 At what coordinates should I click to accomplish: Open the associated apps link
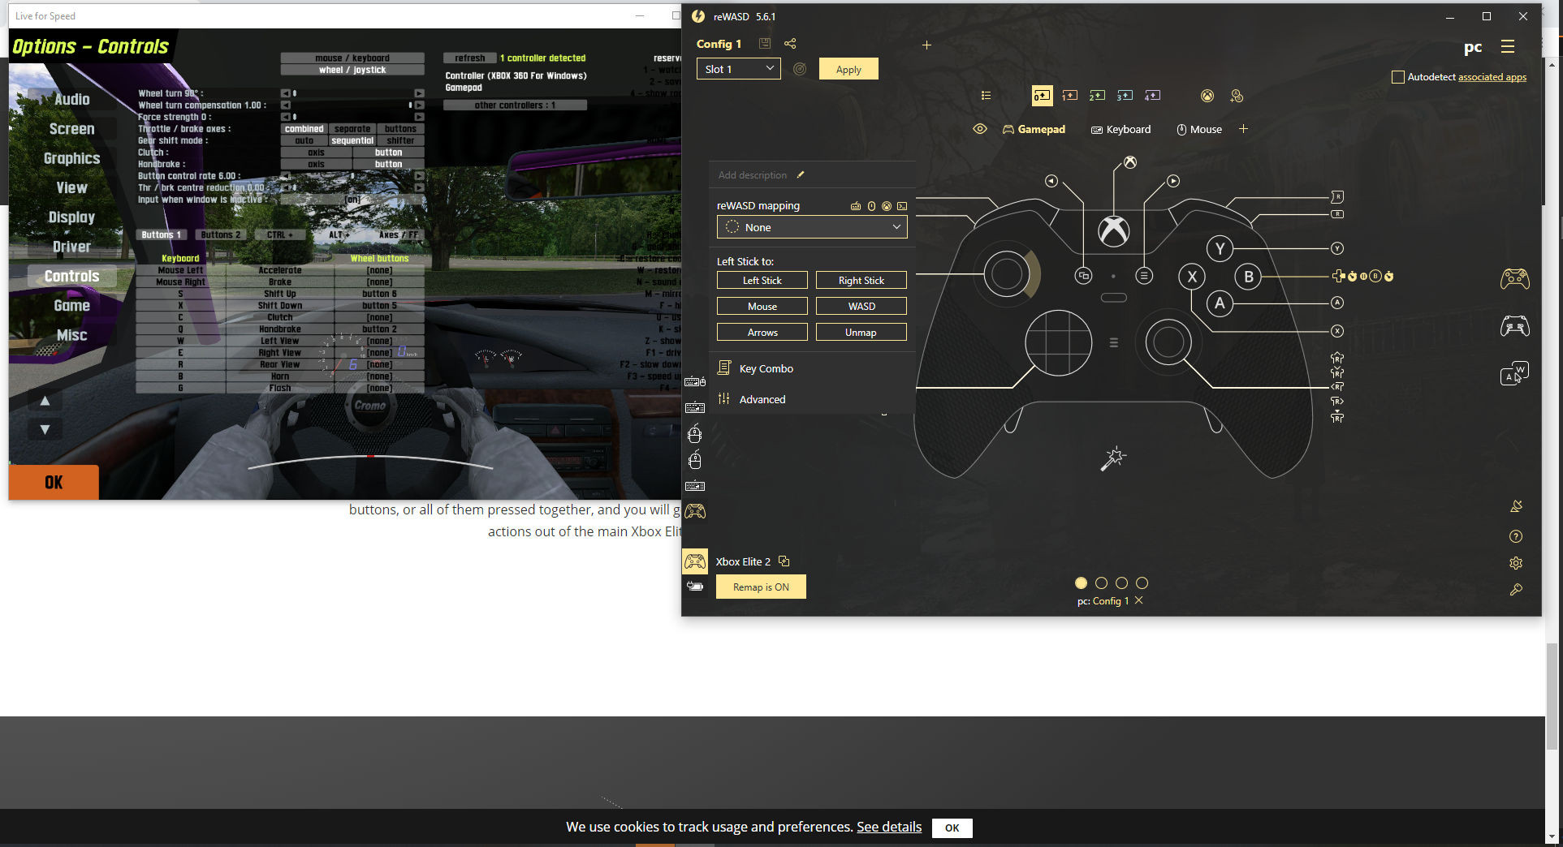tap(1492, 77)
